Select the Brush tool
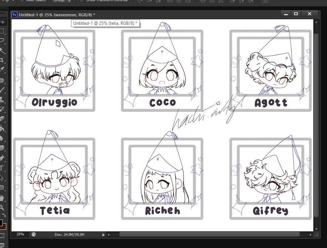The width and height of the screenshot is (327, 248). click(2, 90)
